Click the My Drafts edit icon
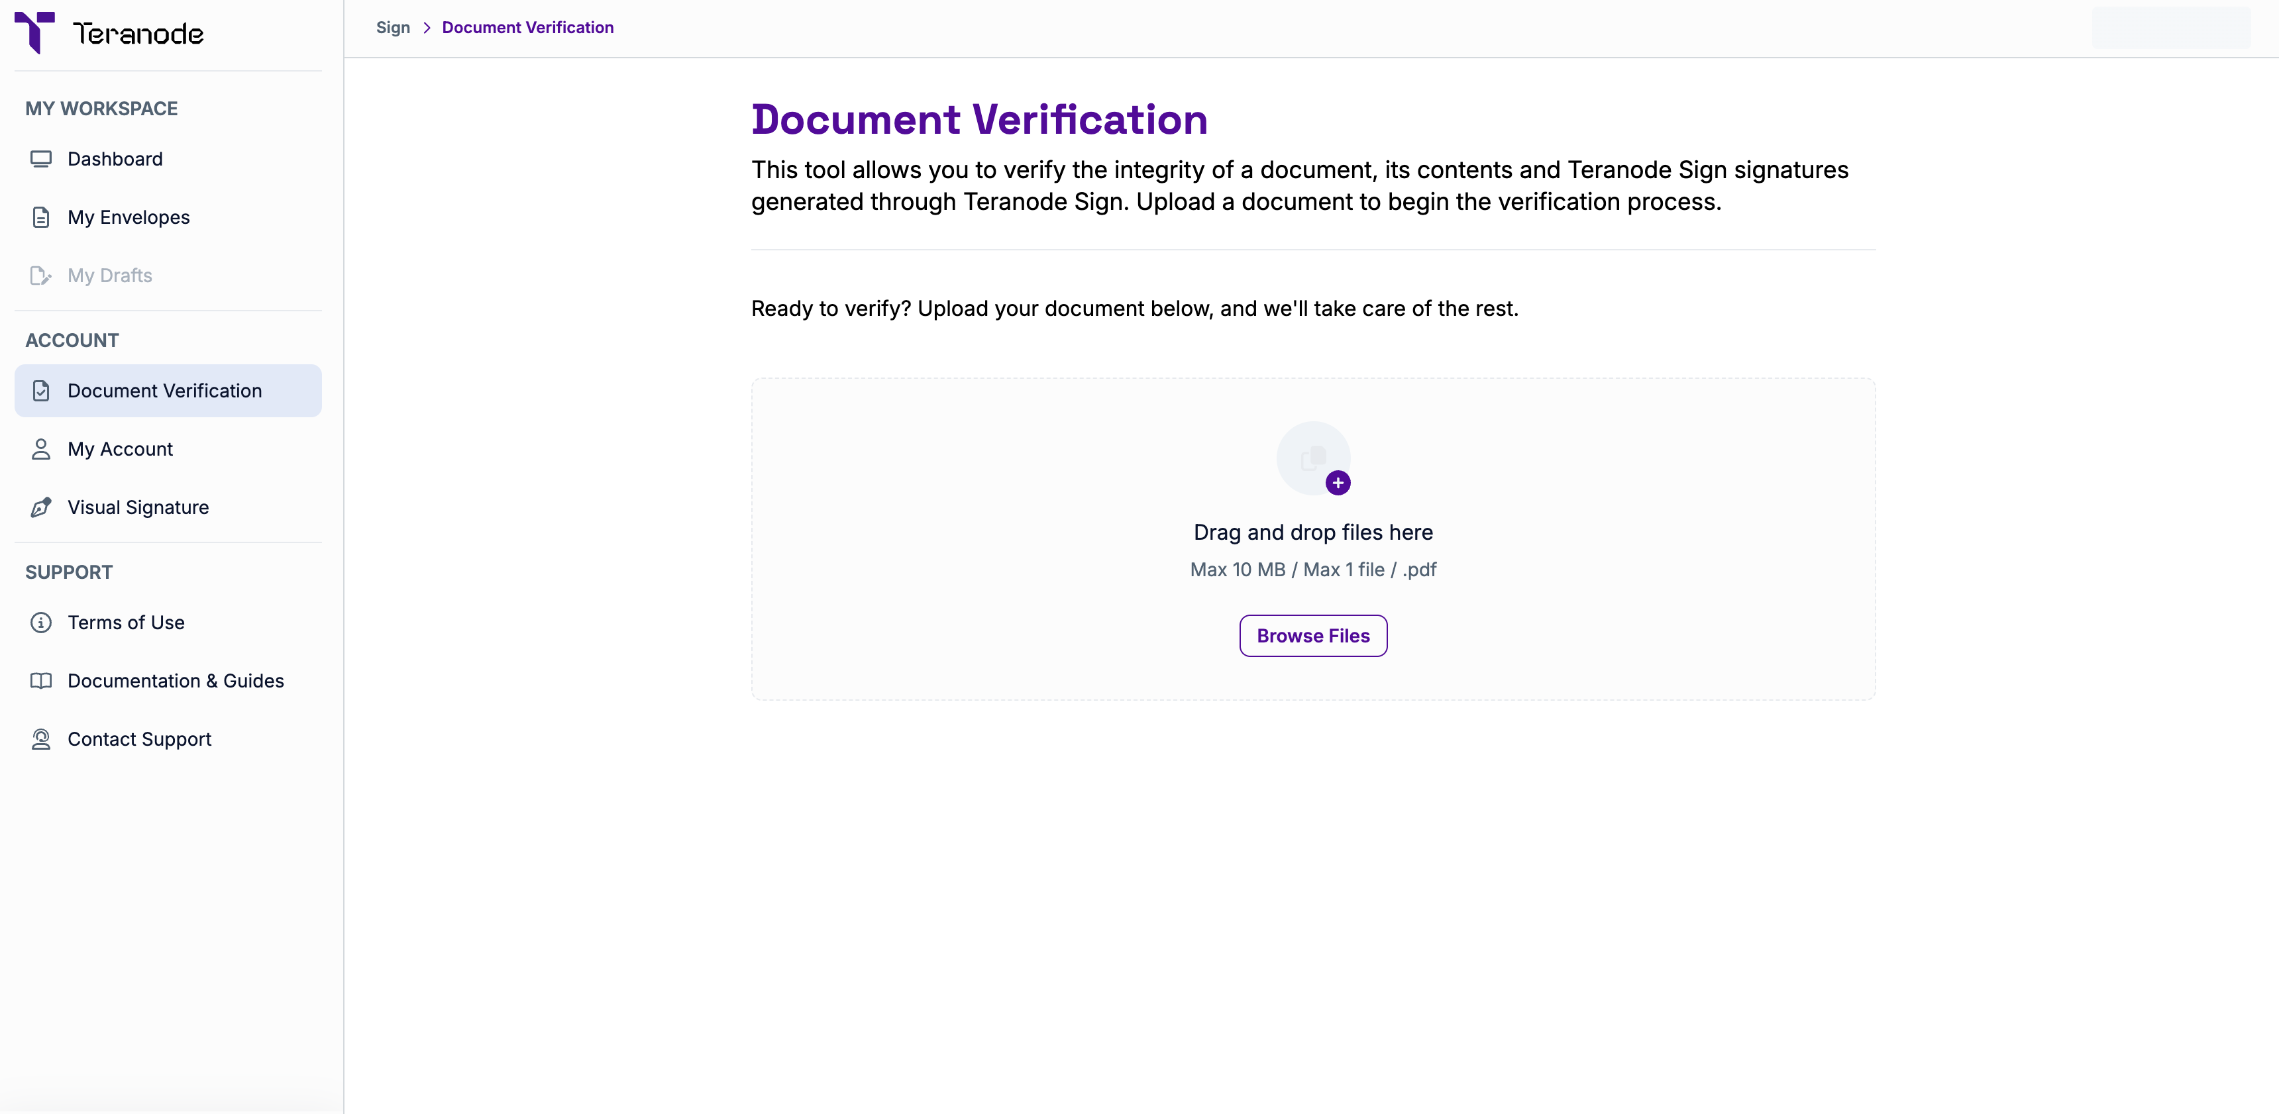Viewport: 2279px width, 1114px height. point(40,276)
